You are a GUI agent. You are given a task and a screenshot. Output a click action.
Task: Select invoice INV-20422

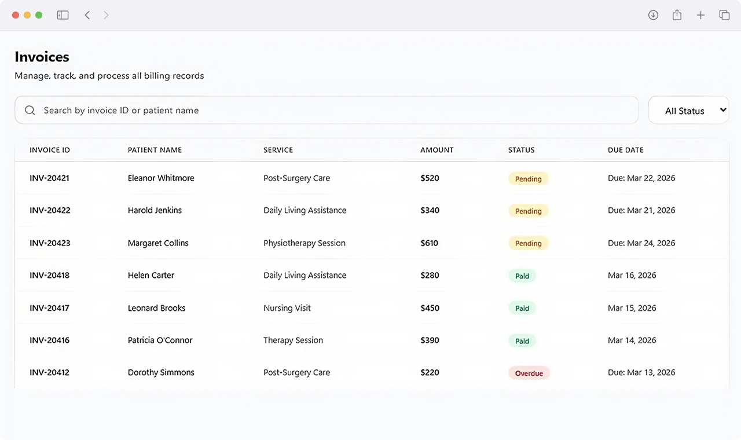50,211
